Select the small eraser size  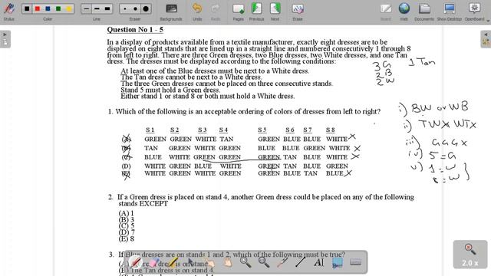(125, 8)
